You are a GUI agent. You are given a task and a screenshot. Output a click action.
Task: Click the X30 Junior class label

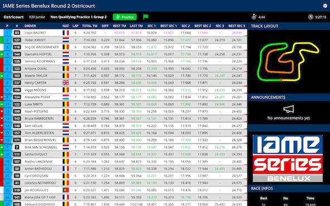[37, 17]
